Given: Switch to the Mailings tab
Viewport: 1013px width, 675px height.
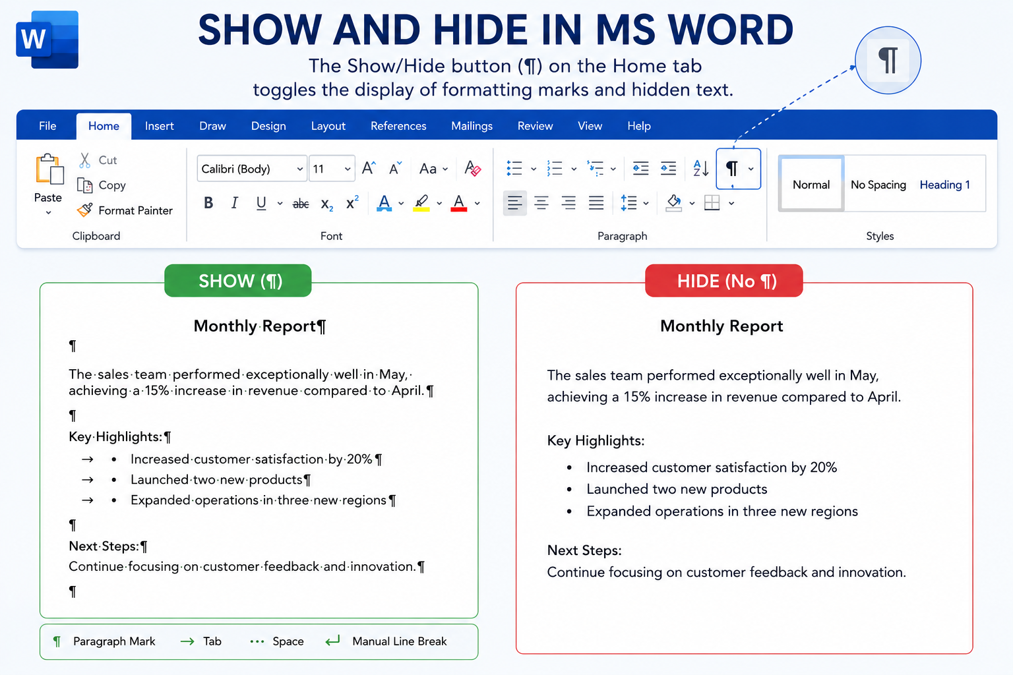Looking at the screenshot, I should coord(472,126).
